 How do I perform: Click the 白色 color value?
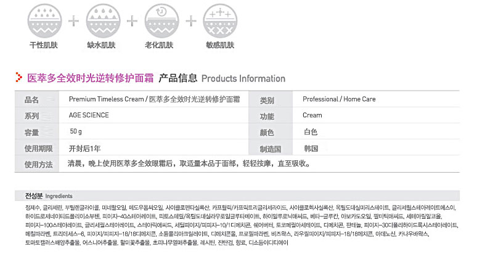[x=310, y=131]
